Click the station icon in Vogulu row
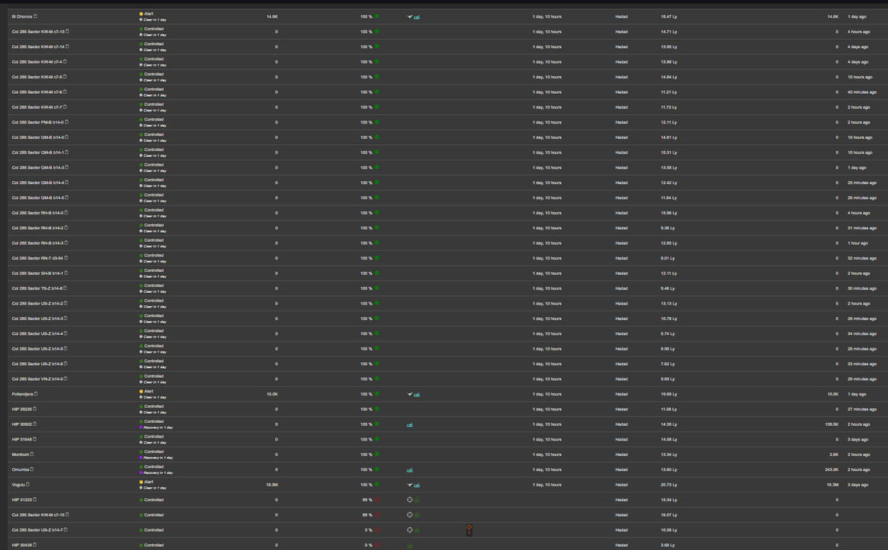888x550 pixels. [417, 485]
